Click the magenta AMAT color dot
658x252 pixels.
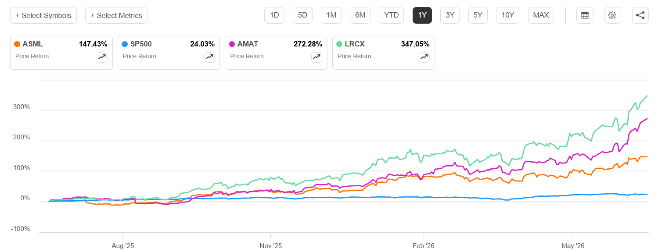(x=232, y=44)
